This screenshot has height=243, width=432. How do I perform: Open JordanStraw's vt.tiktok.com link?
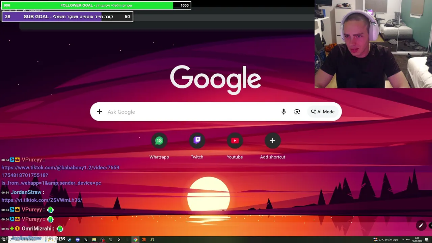(42, 200)
